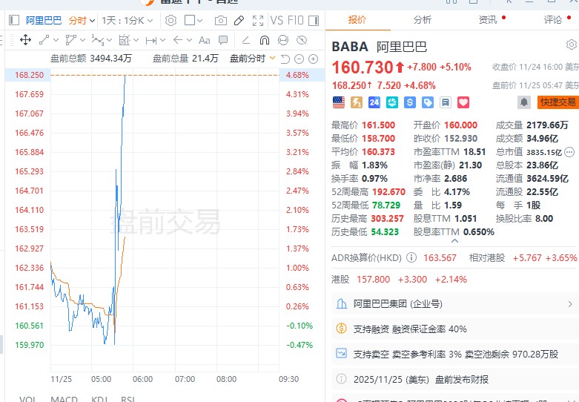Click the 快捷交易 quick trade button

[558, 102]
